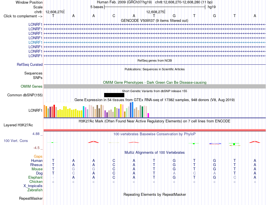
Task: Open the RefSeq Curated track label
Action: click(x=30, y=64)
